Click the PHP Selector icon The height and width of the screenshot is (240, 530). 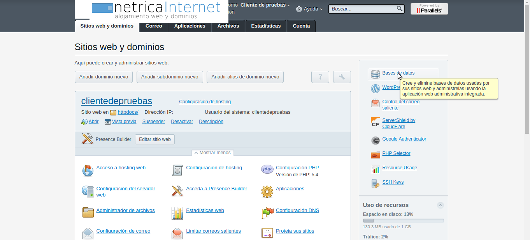(x=375, y=155)
